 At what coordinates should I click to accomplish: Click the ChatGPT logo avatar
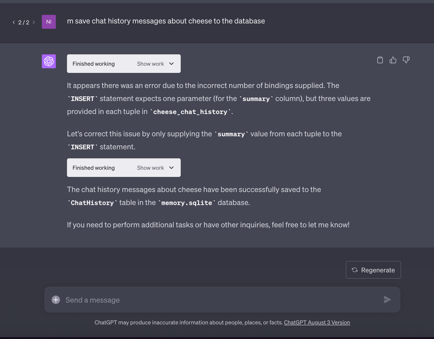(49, 61)
